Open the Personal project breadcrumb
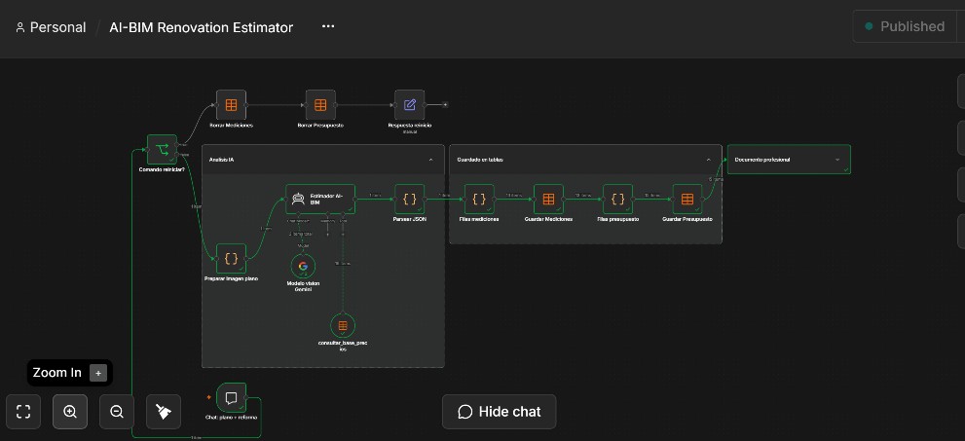The height and width of the screenshot is (441, 965). [51, 27]
